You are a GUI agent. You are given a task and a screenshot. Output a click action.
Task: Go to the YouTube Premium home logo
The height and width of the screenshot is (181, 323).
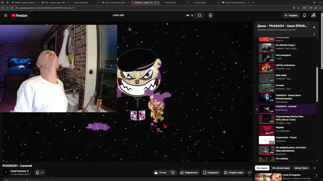(19, 15)
